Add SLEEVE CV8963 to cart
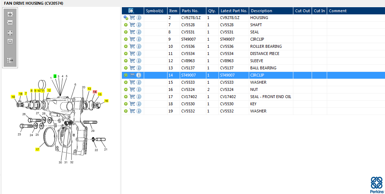This screenshot has width=385, height=194. 132,61
